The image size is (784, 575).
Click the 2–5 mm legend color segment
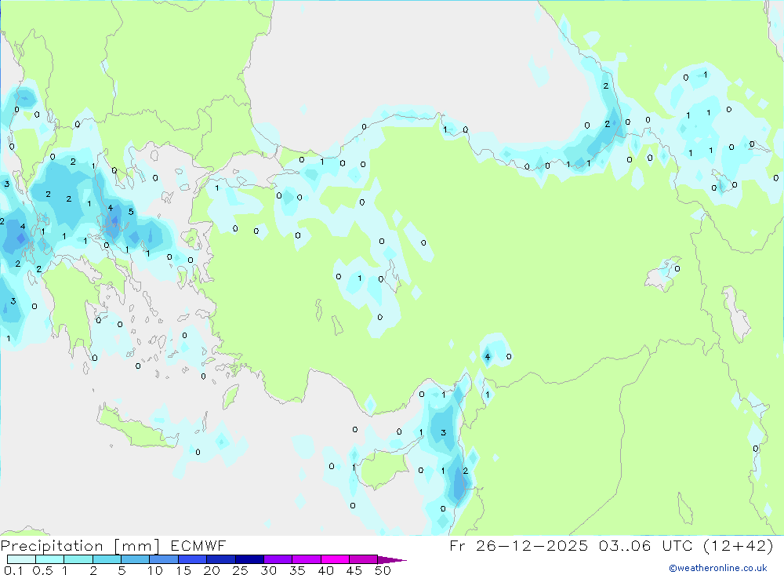pos(107,559)
